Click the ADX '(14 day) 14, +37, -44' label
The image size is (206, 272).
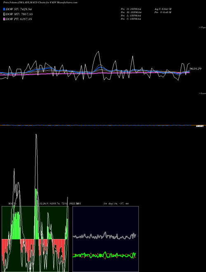coord(116,204)
